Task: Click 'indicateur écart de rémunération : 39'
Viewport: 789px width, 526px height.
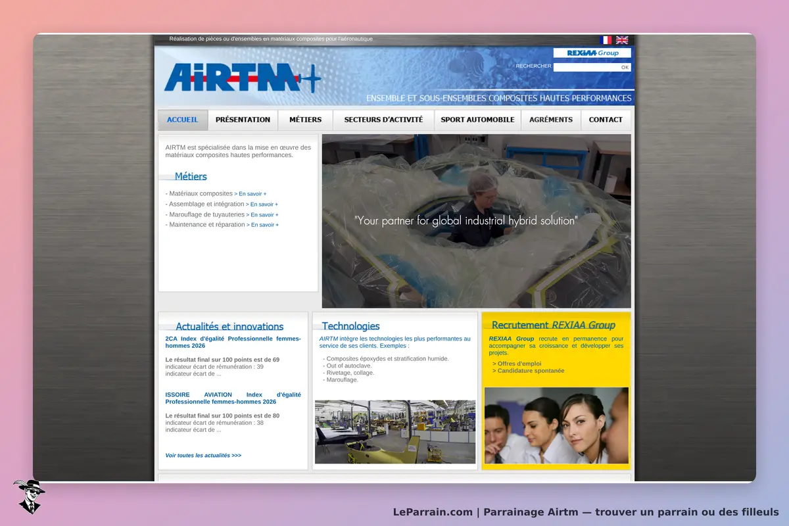Action: (214, 367)
